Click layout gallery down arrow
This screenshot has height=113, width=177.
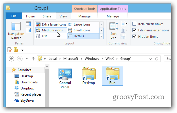click(x=101, y=30)
